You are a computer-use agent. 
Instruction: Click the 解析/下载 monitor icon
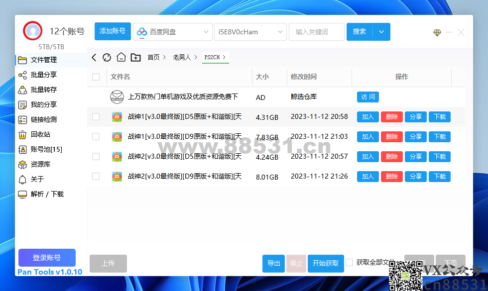point(22,194)
